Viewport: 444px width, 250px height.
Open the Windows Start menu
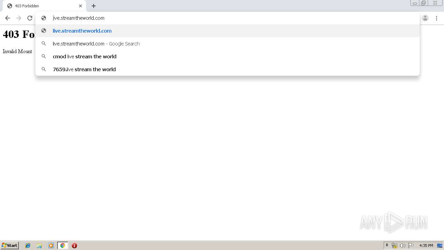point(10,245)
